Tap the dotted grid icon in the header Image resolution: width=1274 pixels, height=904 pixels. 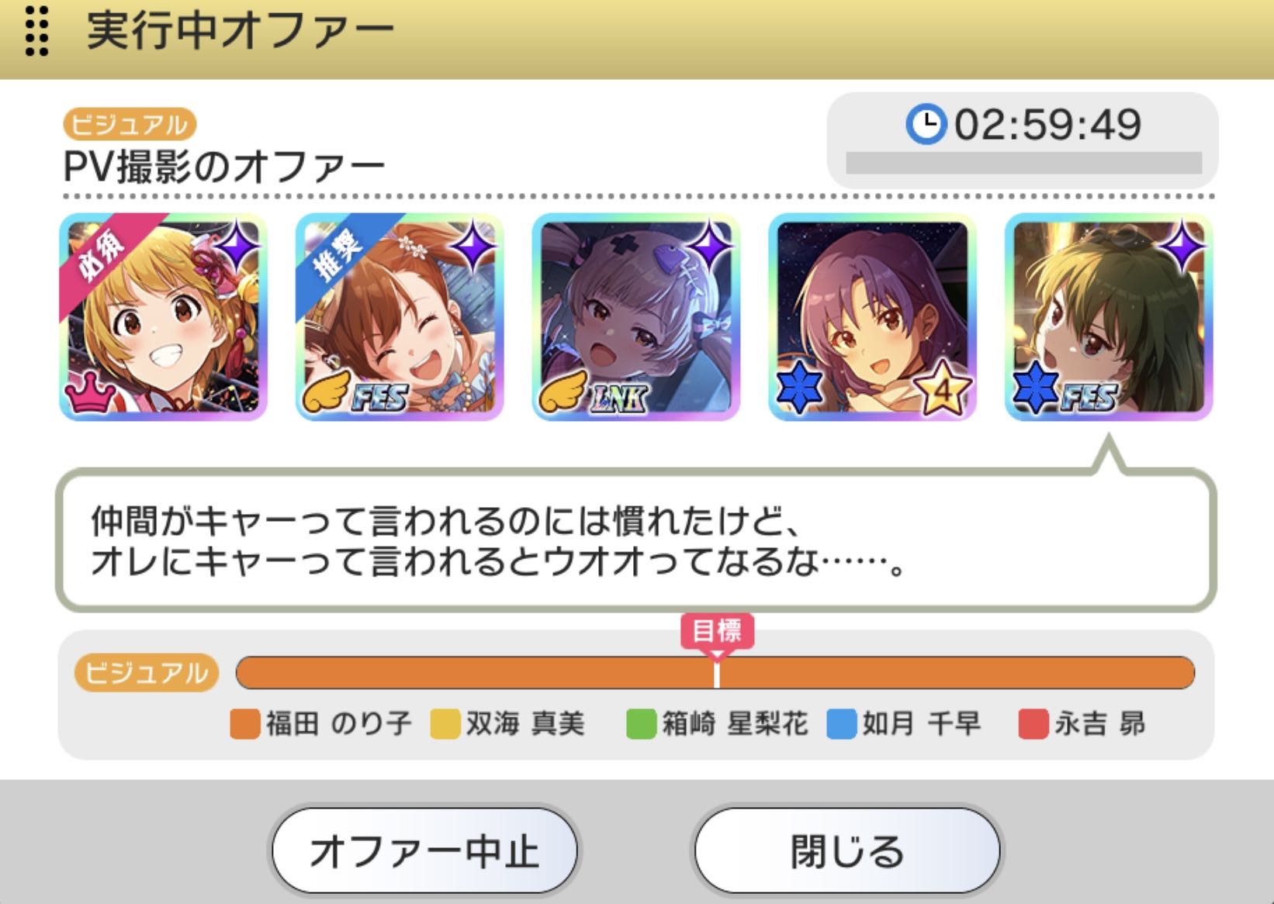[x=36, y=32]
